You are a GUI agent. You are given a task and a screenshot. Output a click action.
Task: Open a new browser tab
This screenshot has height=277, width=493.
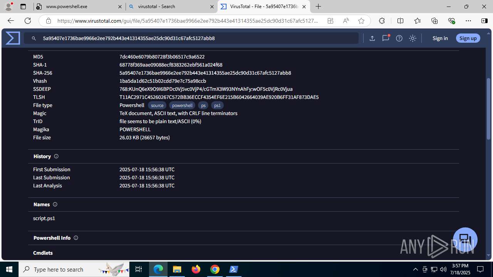pyautogui.click(x=318, y=7)
